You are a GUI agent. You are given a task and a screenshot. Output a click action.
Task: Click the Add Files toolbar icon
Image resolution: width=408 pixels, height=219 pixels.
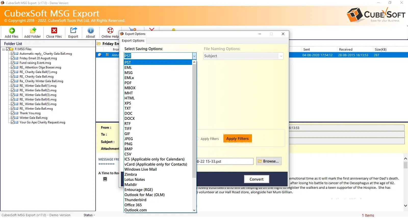tap(12, 31)
